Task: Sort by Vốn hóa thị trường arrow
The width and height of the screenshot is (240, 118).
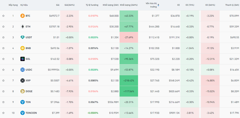Action: pyautogui.click(x=158, y=5)
